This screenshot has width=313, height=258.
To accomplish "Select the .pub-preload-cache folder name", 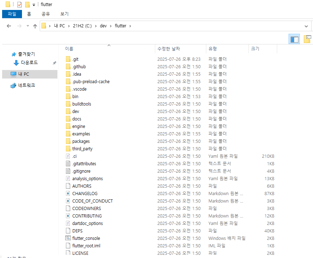I will click(91, 82).
